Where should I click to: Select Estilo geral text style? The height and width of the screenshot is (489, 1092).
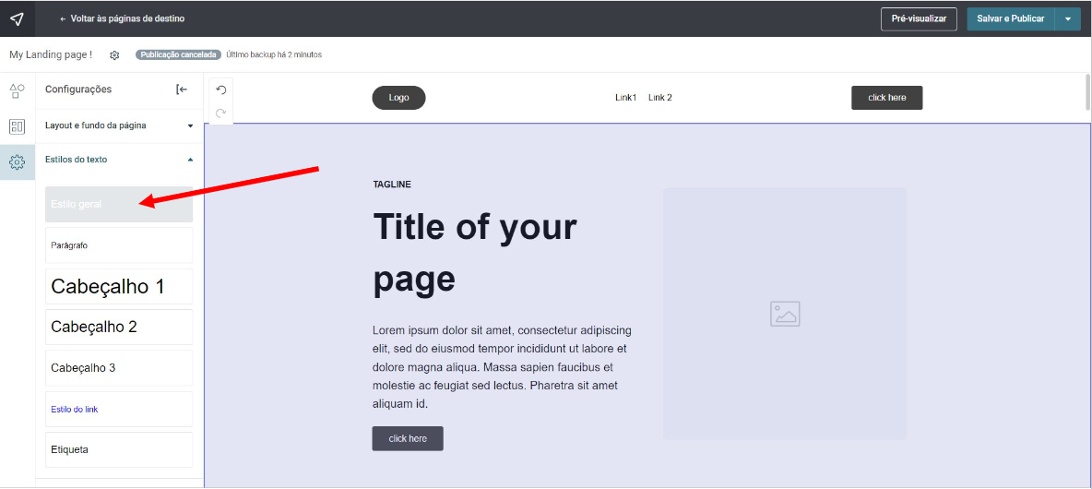(x=119, y=204)
